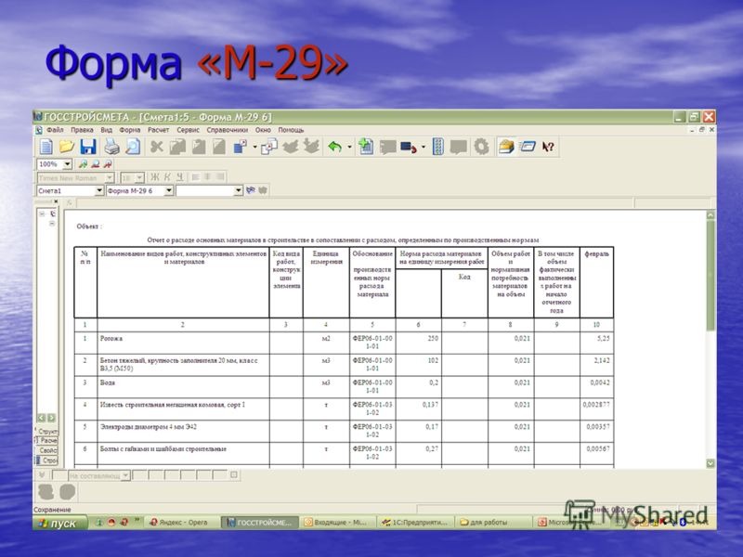The image size is (743, 557).
Task: Switch to the Свойс side tab
Action: click(x=47, y=450)
